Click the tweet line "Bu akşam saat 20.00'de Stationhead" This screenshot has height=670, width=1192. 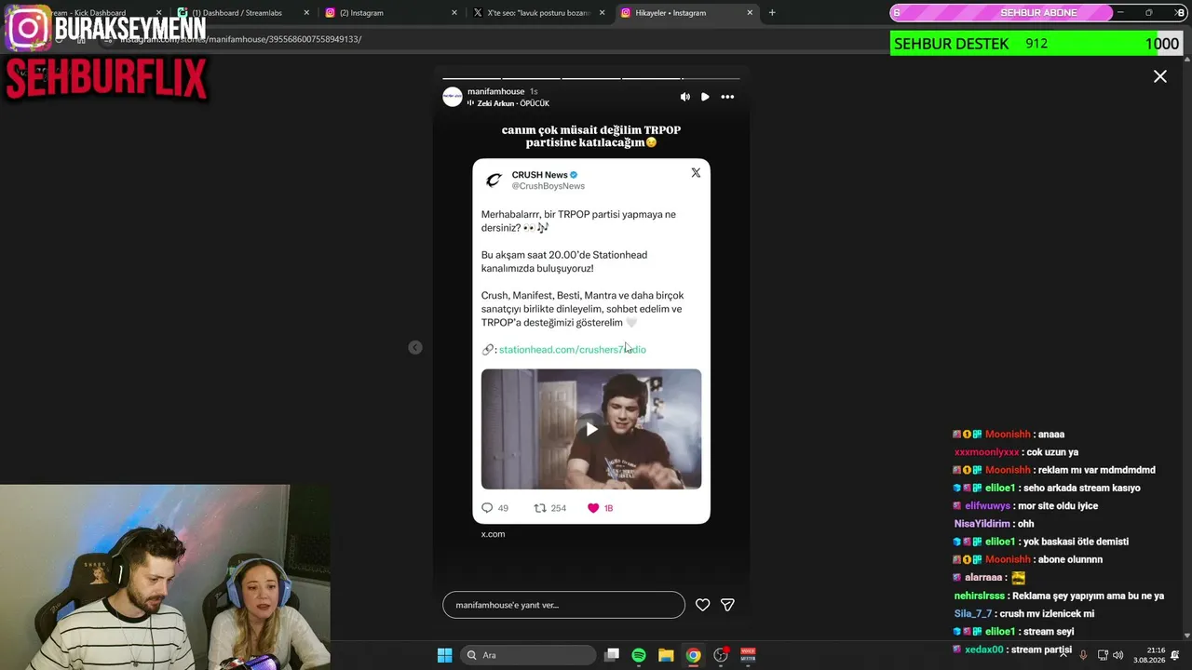(x=564, y=255)
